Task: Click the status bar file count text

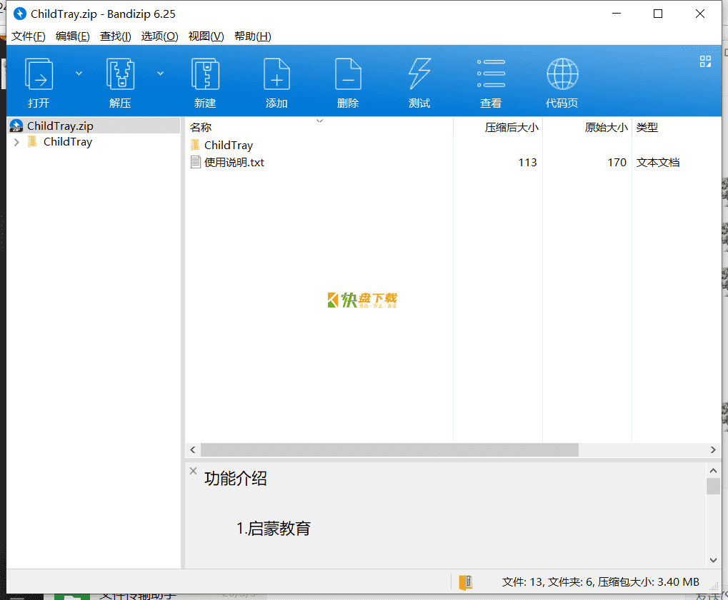Action: coord(600,582)
